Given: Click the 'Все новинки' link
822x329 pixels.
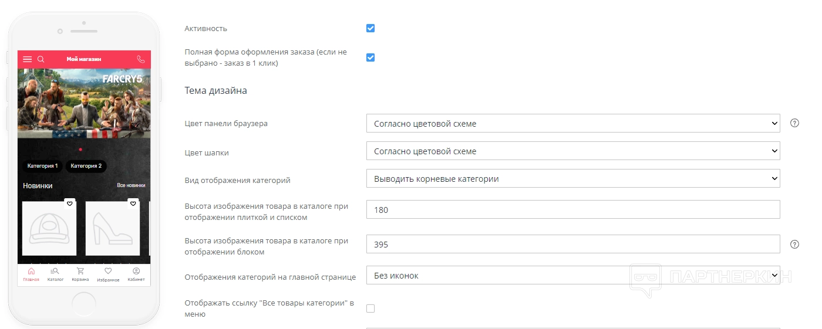Looking at the screenshot, I should [x=131, y=185].
